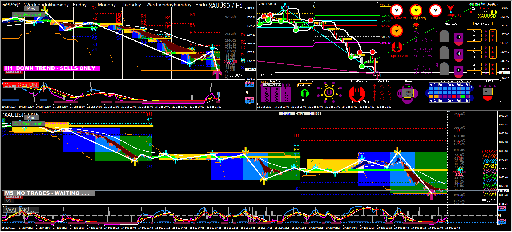This screenshot has width=512, height=232.
Task: Toggle the 9n Open cell in Term Trades
Action: point(286,100)
